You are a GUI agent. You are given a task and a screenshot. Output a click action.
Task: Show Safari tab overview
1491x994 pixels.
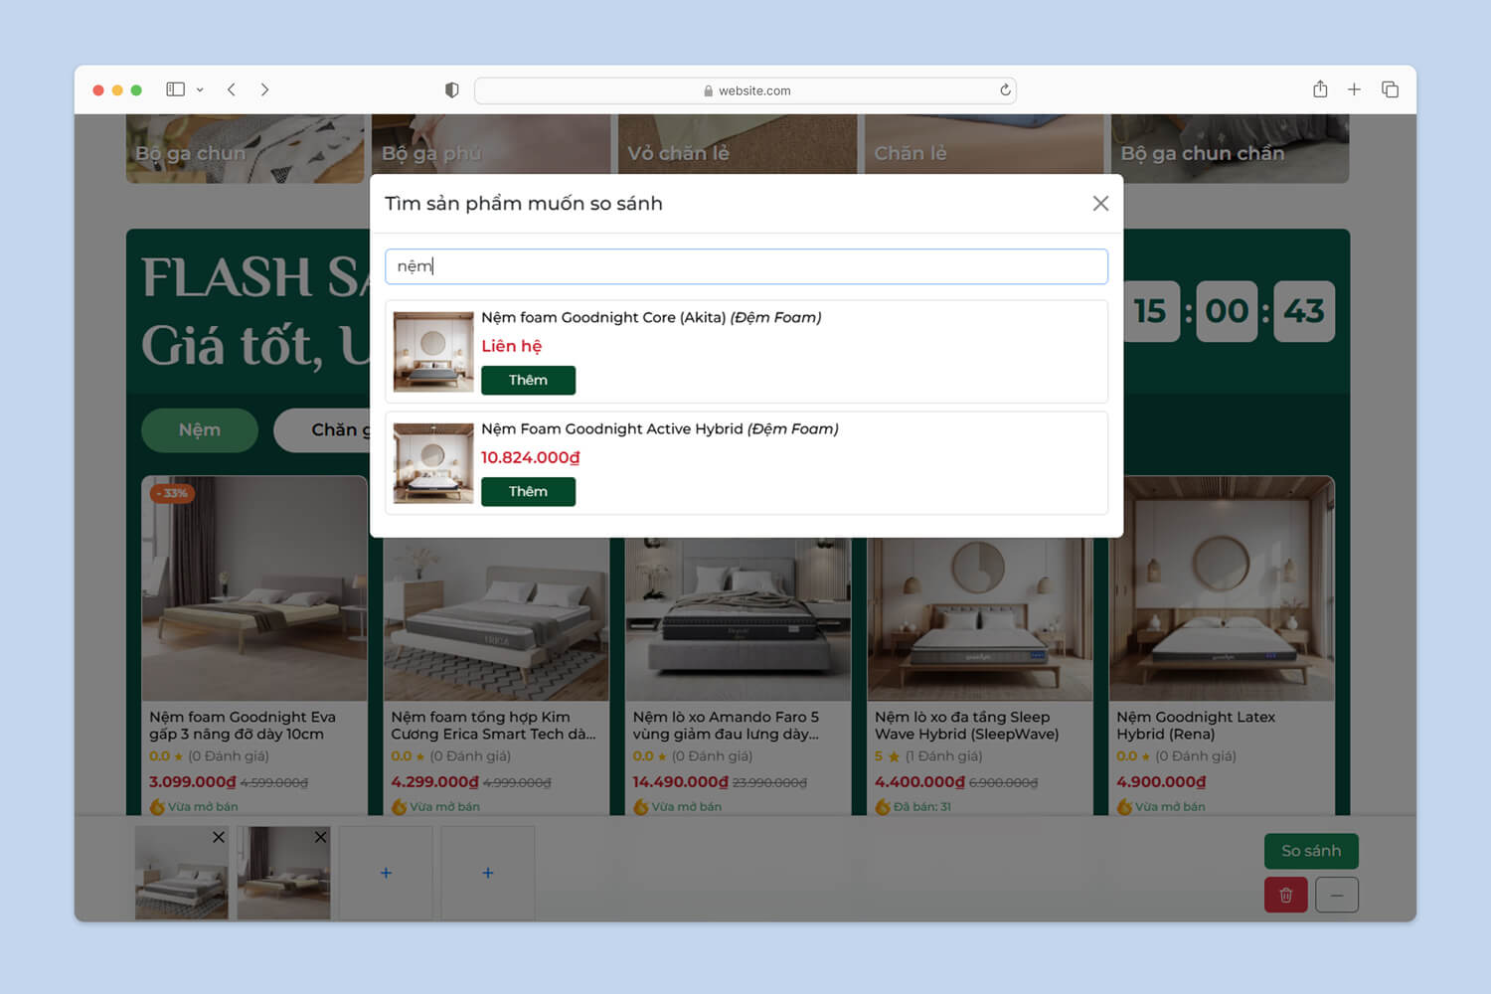pyautogui.click(x=1390, y=89)
